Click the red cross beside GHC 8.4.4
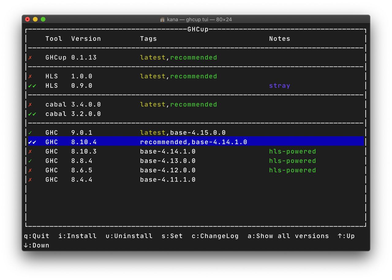The height and width of the screenshot is (280, 392). point(30,180)
